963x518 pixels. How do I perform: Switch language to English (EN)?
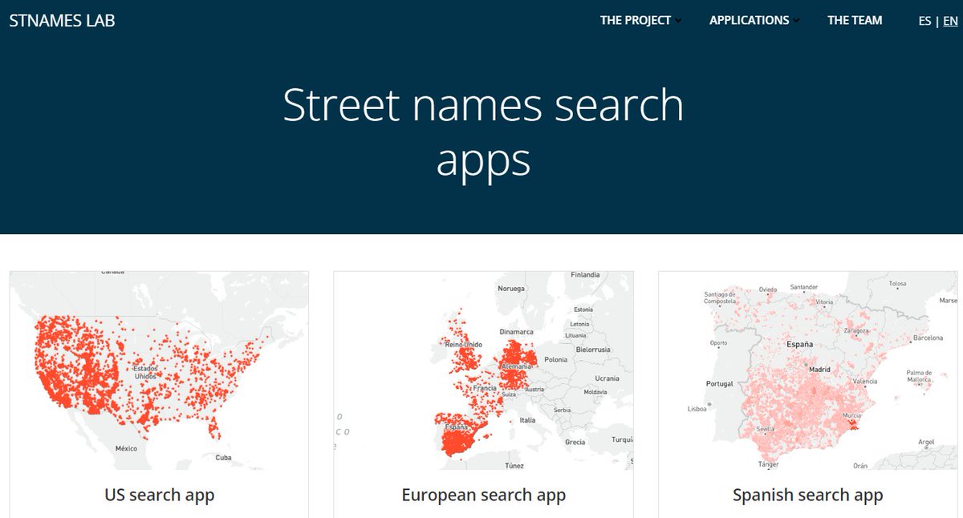pyautogui.click(x=950, y=22)
